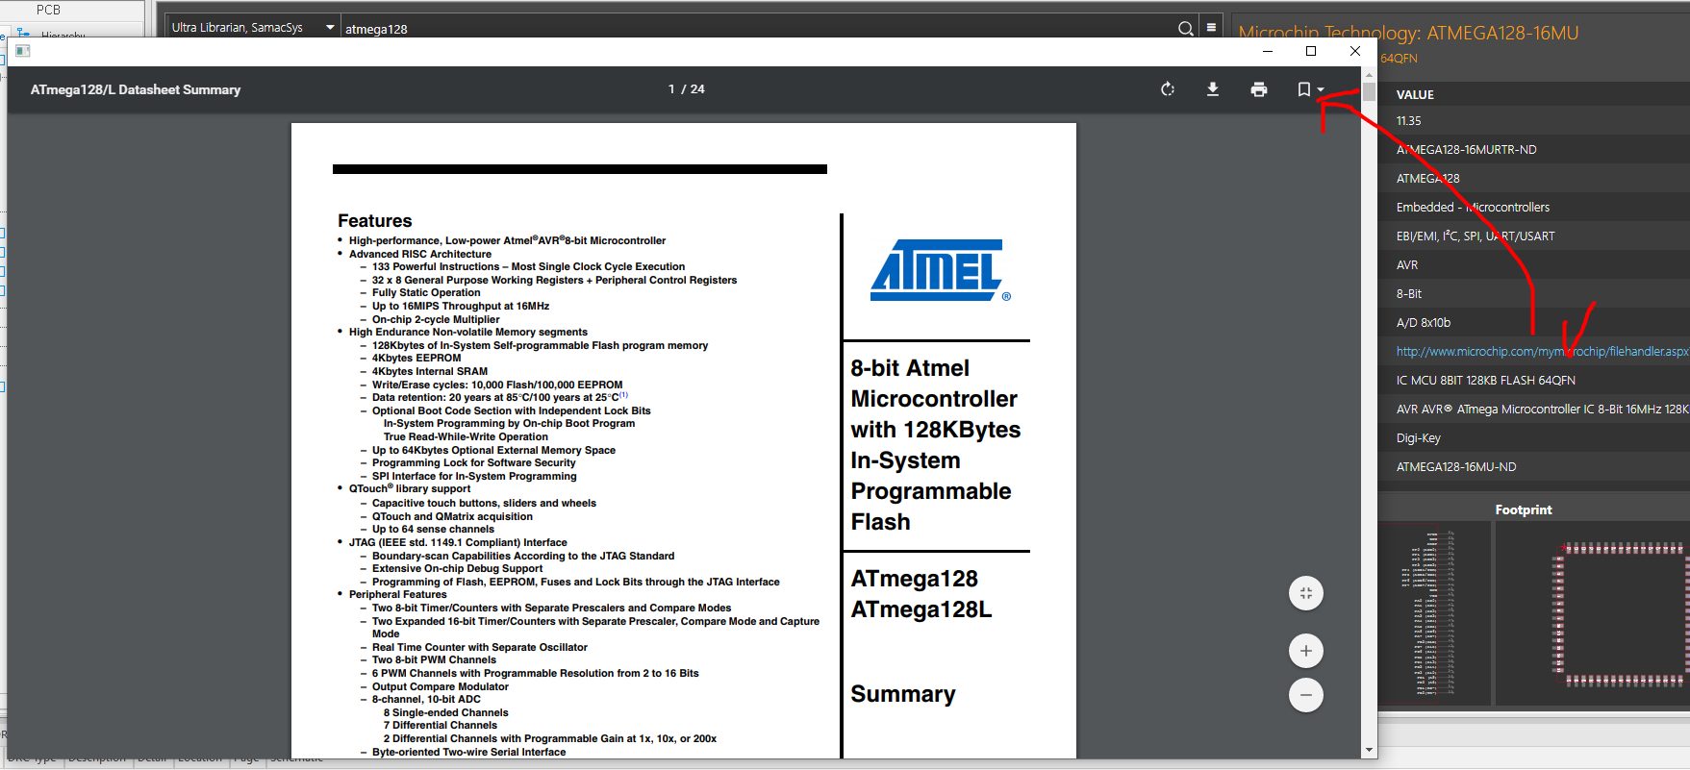Image resolution: width=1690 pixels, height=770 pixels.
Task: Click the ATmega128/L Datasheet Summary title
Action: 136,89
